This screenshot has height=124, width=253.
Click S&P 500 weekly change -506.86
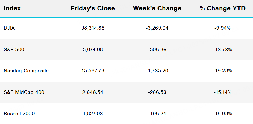(x=157, y=50)
